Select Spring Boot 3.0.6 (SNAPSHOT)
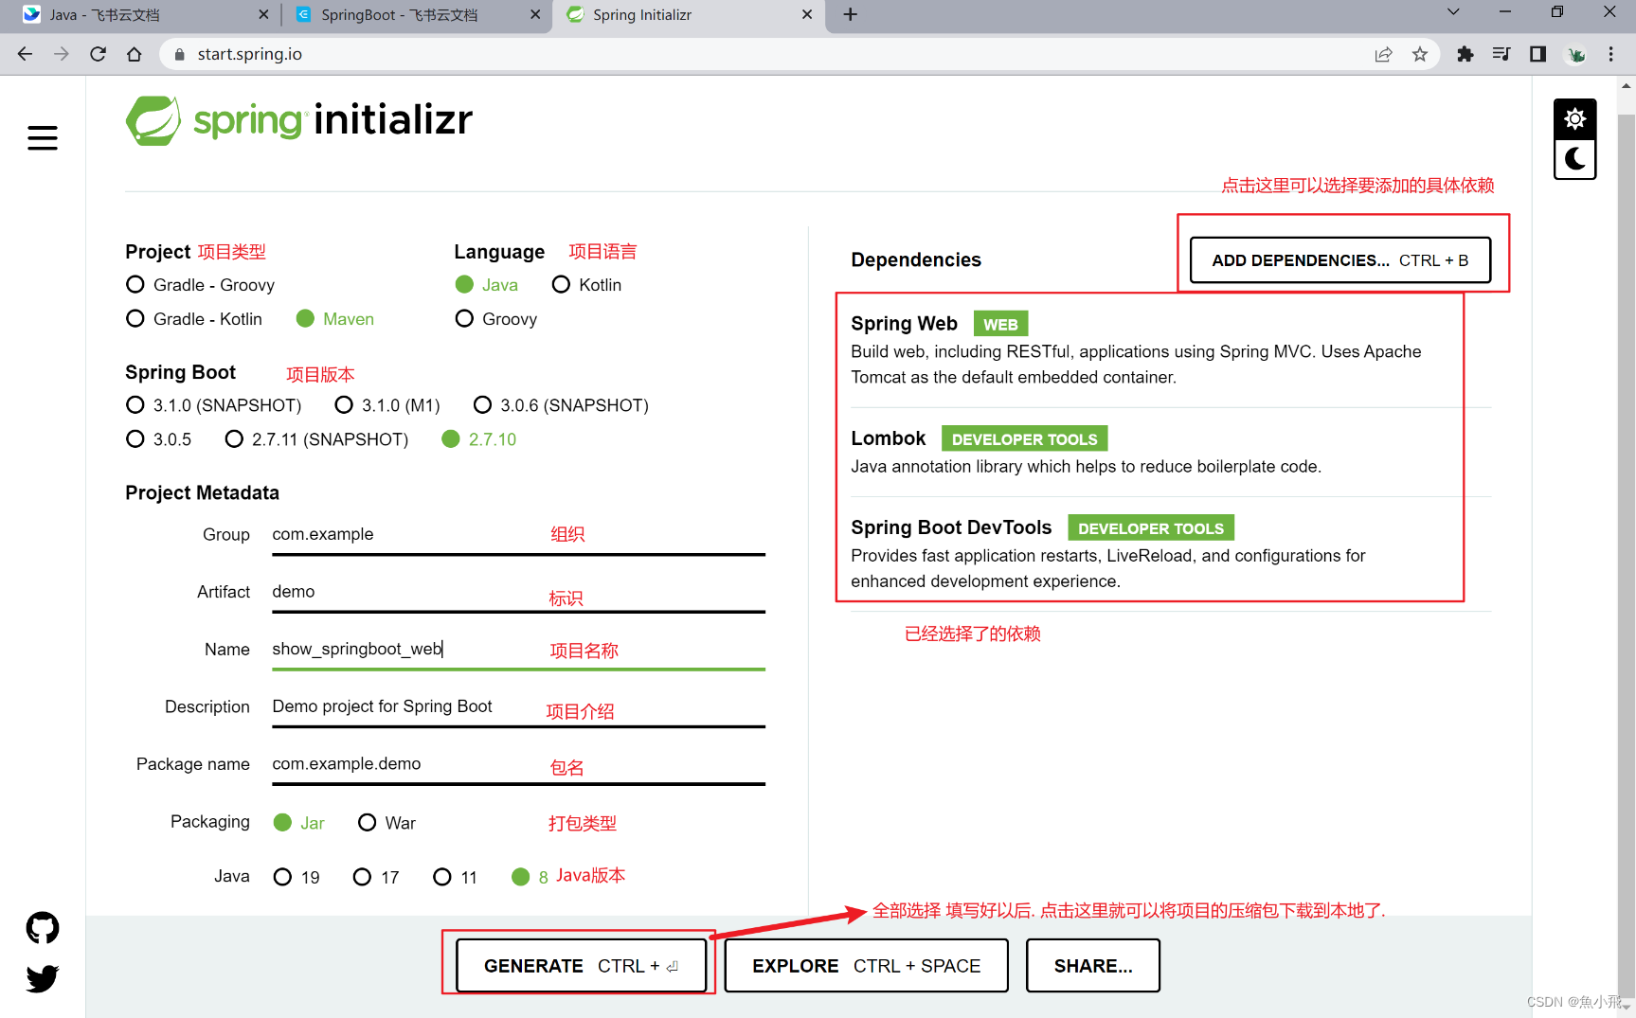The image size is (1636, 1018). click(x=562, y=405)
